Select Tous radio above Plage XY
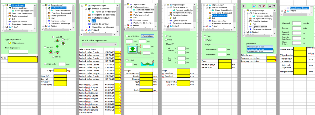 [166, 36]
